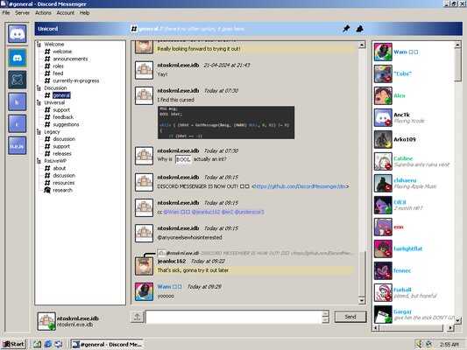Click the Windows Start button
The width and height of the screenshot is (467, 350).
[14, 345]
